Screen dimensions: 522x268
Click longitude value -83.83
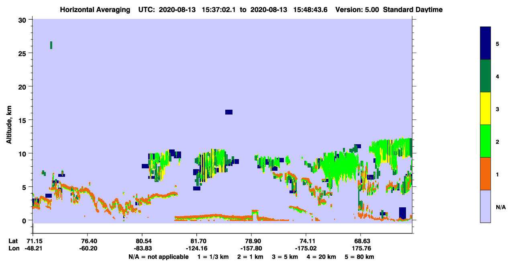click(142, 248)
